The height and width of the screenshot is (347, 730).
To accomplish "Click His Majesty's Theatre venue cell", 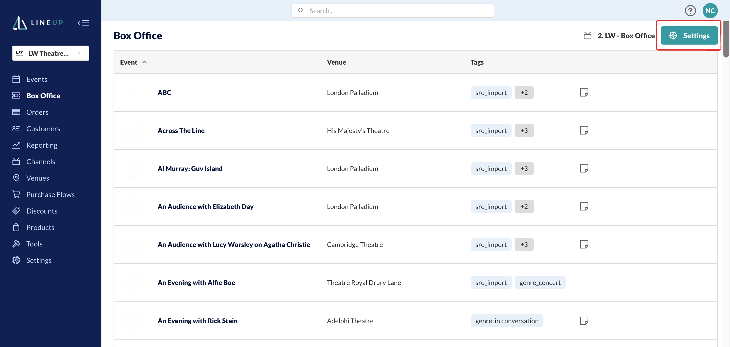I will (x=358, y=130).
